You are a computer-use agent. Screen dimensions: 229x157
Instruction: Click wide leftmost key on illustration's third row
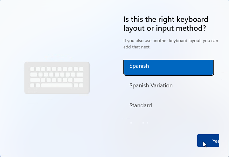coord(35,80)
